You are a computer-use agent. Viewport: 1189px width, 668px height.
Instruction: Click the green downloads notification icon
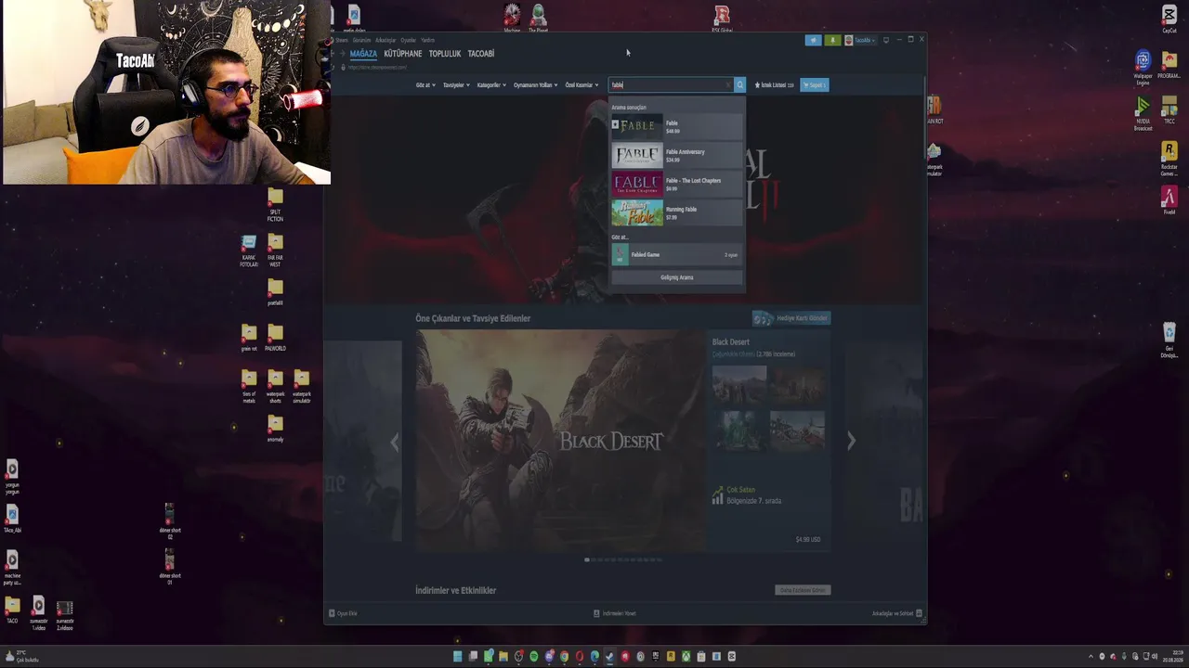tap(832, 40)
